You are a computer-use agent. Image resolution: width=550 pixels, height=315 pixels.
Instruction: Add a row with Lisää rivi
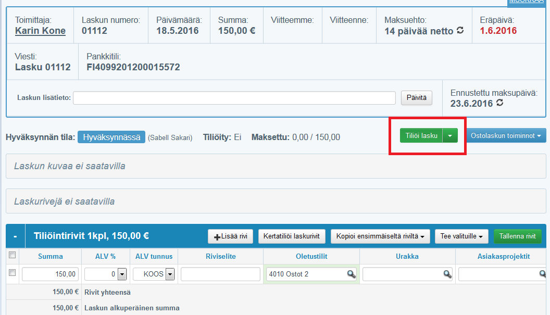pos(231,236)
